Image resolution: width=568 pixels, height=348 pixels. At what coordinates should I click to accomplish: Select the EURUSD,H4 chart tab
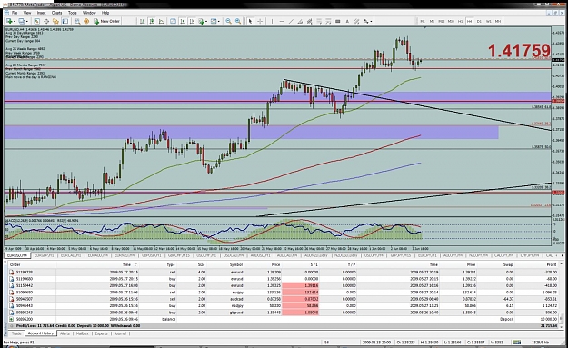pos(17,255)
